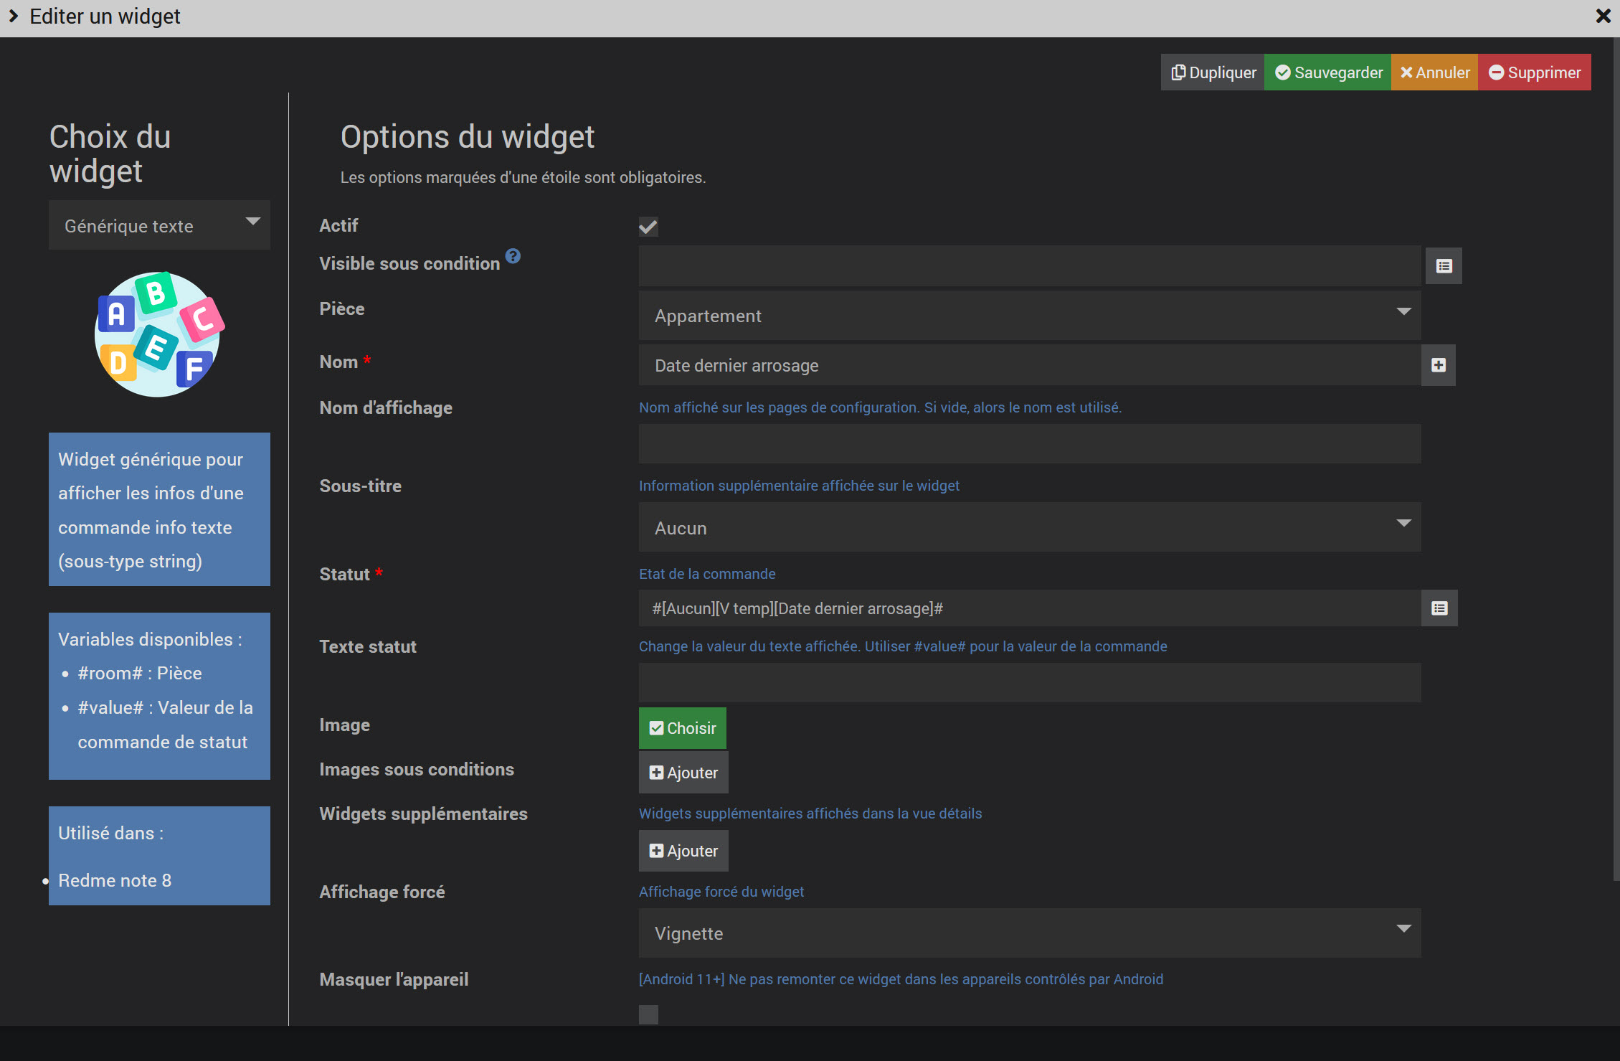Click the plus icon next to Nom field

(1438, 365)
